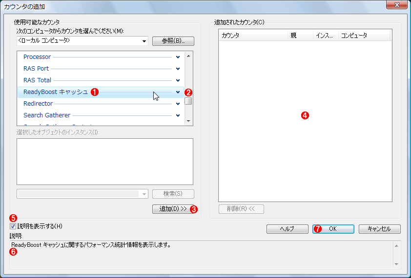Expand the Search Gatherer chevron
The height and width of the screenshot is (278, 411).
click(178, 115)
